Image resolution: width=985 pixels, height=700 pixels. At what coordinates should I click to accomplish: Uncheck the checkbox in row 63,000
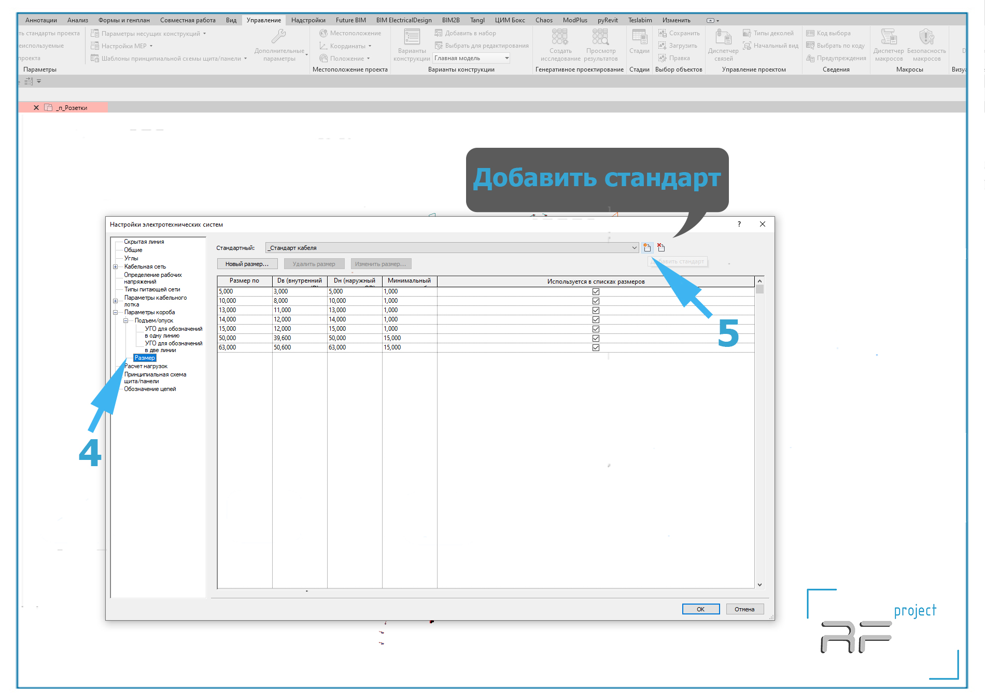coord(596,347)
